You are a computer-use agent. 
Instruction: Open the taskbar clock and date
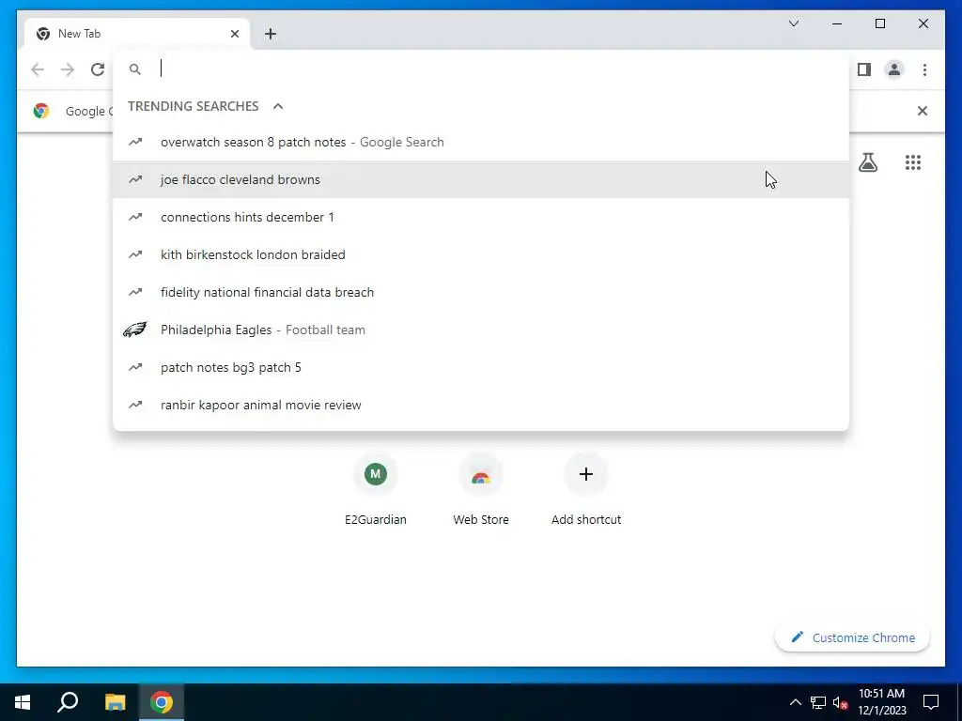pyautogui.click(x=881, y=702)
